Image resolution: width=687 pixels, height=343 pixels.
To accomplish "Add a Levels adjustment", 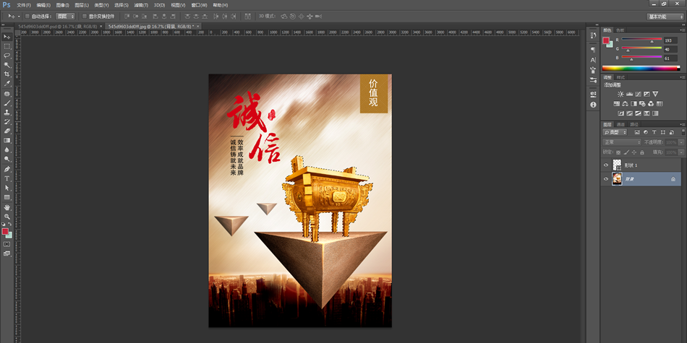I will [x=629, y=94].
